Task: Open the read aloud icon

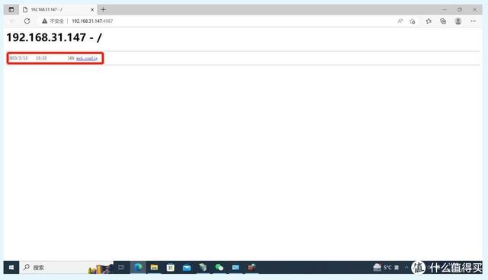Action: 400,21
